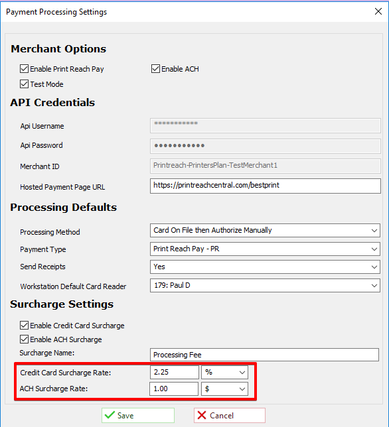389x427 pixels.
Task: Uncheck Enable Print Reach Pay
Action: (24, 69)
